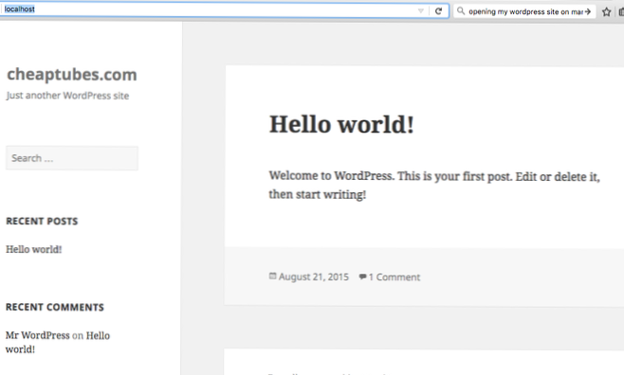Open Hello world! link under Recent Comments
This screenshot has width=624, height=375.
point(58,342)
